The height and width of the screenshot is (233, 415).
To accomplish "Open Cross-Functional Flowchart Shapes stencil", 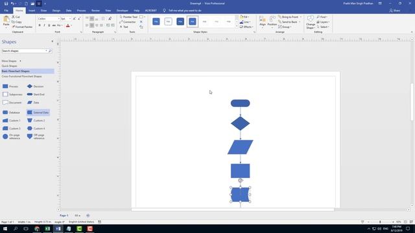I will pos(21,76).
